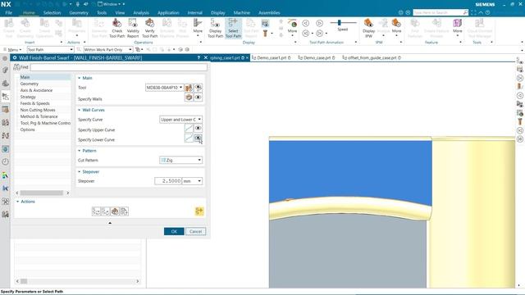Screen dimensions: 525x295
Task: Click Display IPW icon
Action: coord(368,24)
